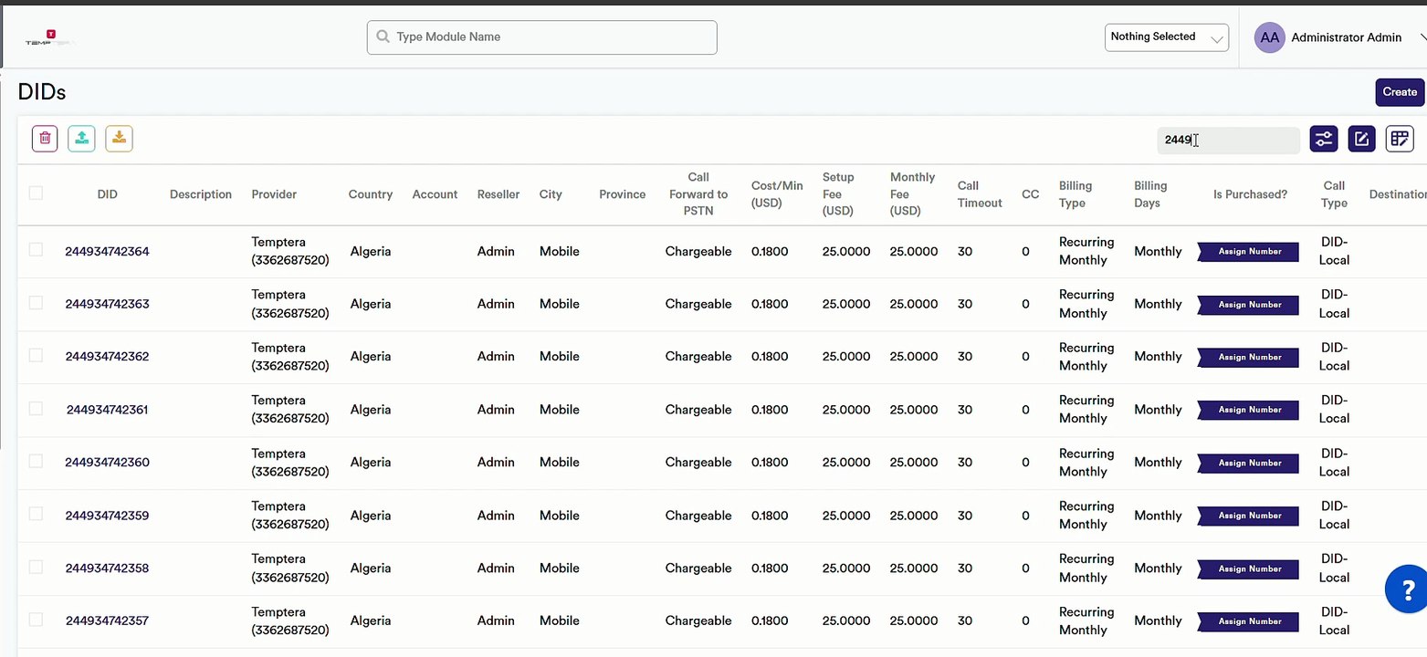Check the box for DID 244934742362

[x=36, y=355]
